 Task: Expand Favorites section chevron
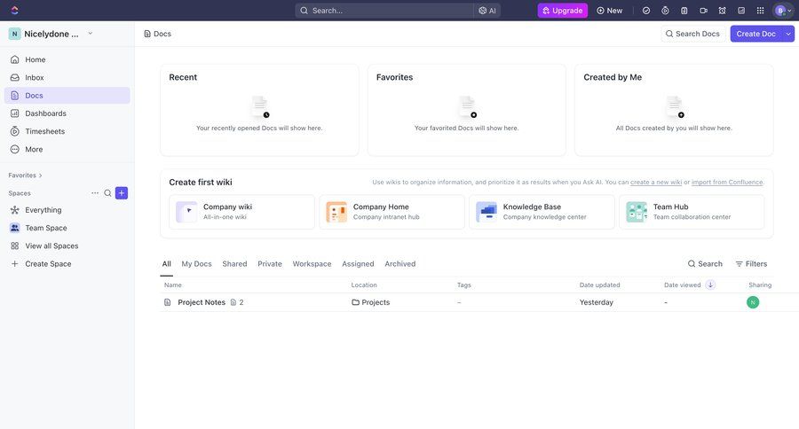(x=40, y=175)
